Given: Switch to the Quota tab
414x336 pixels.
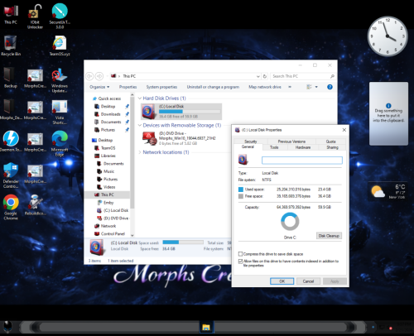Looking at the screenshot, I should (x=330, y=142).
